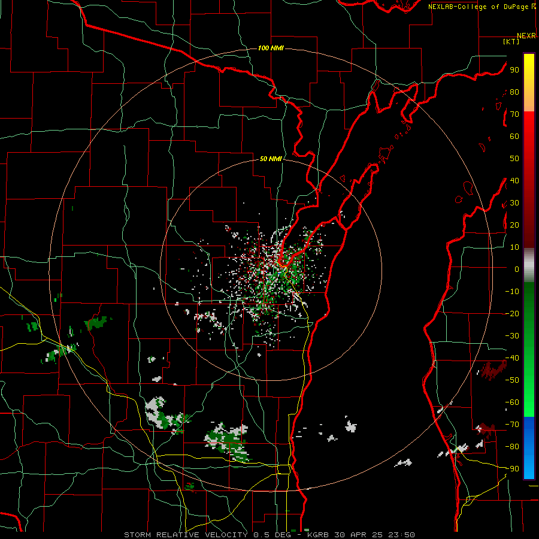Select the -30 knot scale label

[x=512, y=336]
